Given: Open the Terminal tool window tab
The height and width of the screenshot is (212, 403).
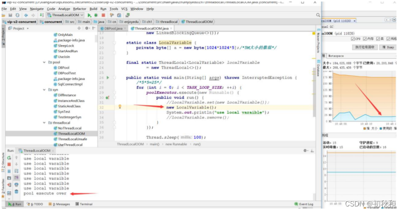Looking at the screenshot, I should [84, 204].
